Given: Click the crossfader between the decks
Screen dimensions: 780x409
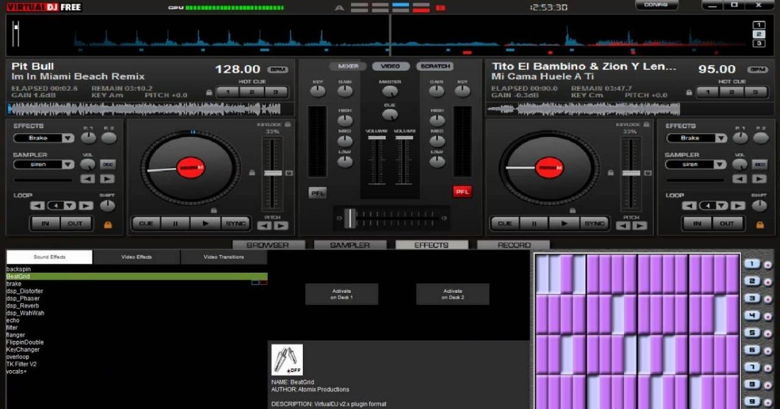Looking at the screenshot, I should click(348, 217).
